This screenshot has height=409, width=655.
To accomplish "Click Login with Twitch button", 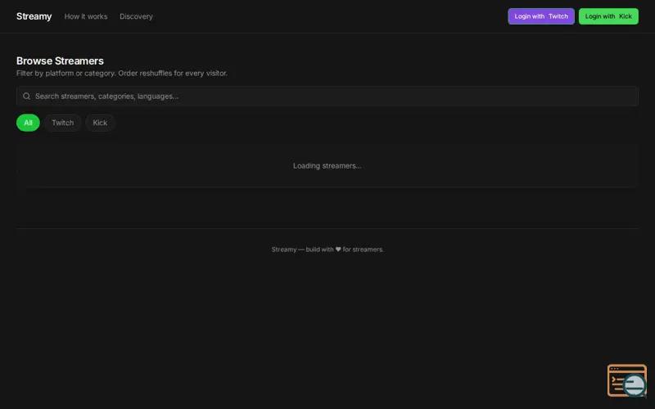I will pyautogui.click(x=541, y=16).
